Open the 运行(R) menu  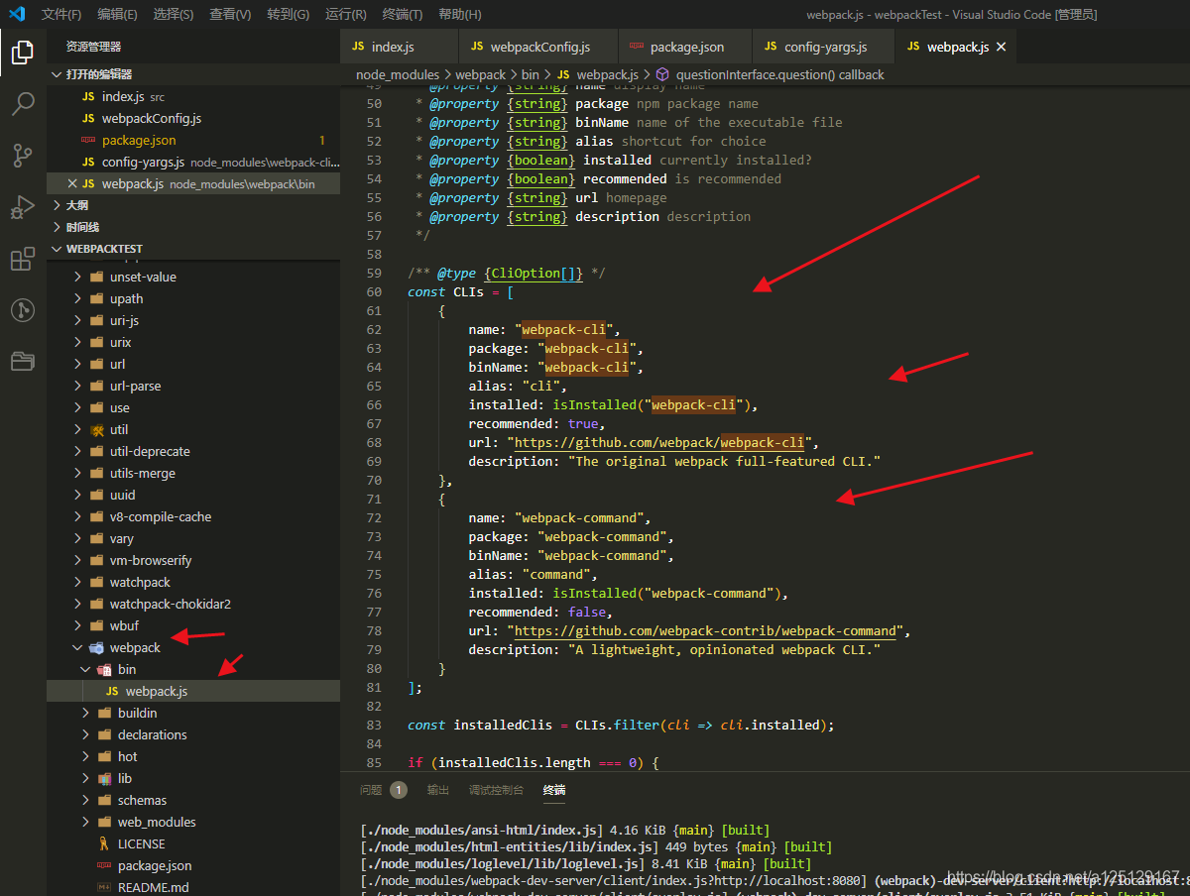click(345, 14)
